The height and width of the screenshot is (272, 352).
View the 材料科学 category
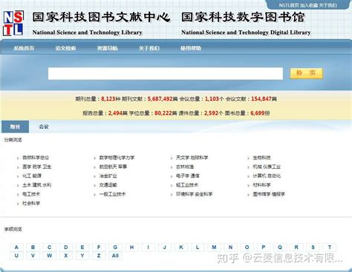(x=261, y=185)
